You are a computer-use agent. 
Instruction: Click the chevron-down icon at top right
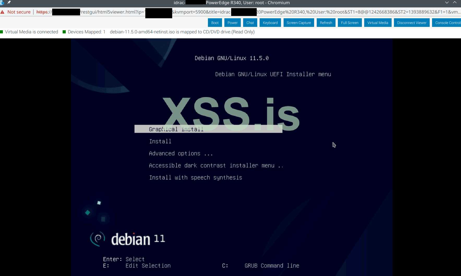447,3
